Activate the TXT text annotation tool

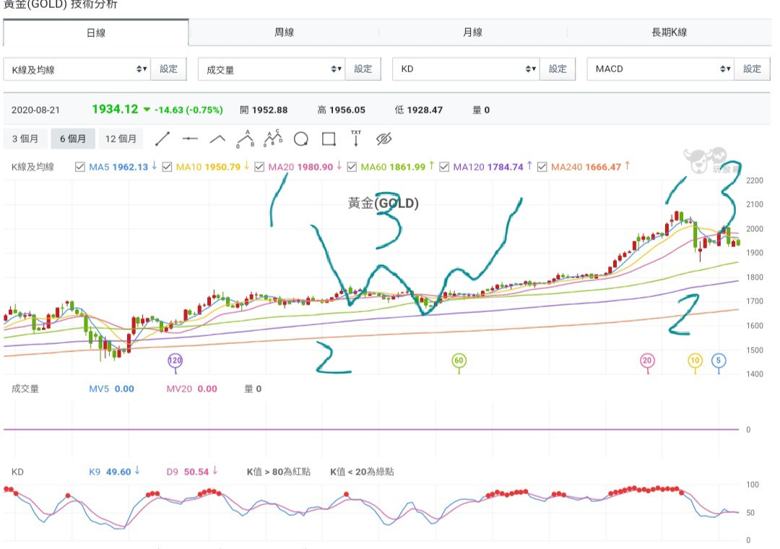point(355,138)
